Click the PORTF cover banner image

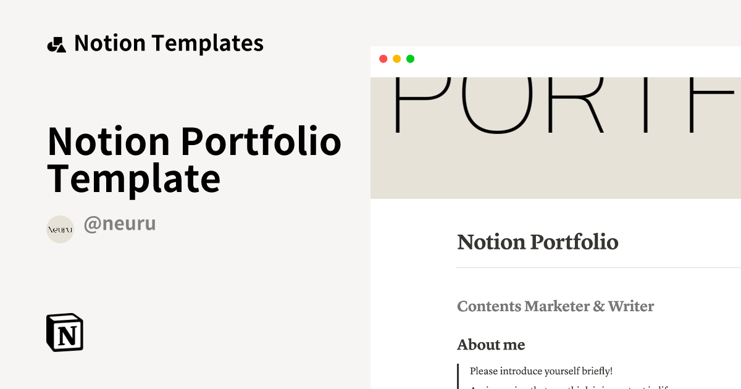556,138
